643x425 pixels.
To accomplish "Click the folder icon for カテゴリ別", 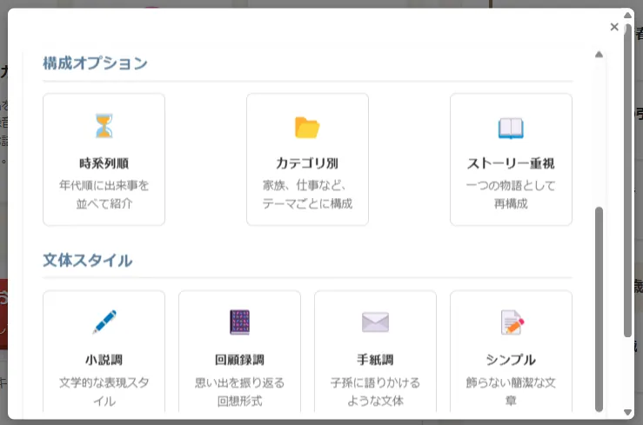I will pyautogui.click(x=307, y=128).
